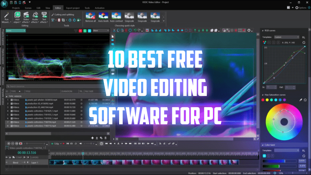Image resolution: width=311 pixels, height=175 pixels.
Task: Select pexels-pat-whelen-5658058.mp4 row
Action: pyautogui.click(x=58, y=100)
